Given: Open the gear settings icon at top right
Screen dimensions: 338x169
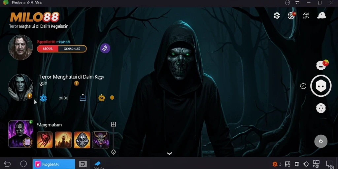Looking at the screenshot, I should click(x=277, y=16).
